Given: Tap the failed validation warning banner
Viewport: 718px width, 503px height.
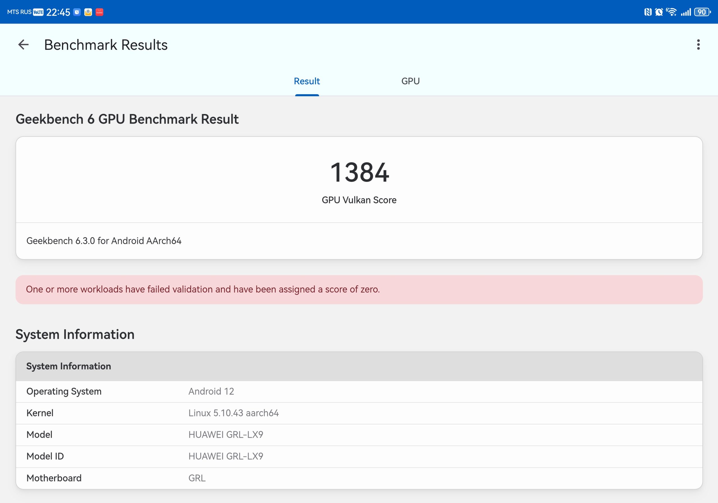Looking at the screenshot, I should (x=359, y=290).
